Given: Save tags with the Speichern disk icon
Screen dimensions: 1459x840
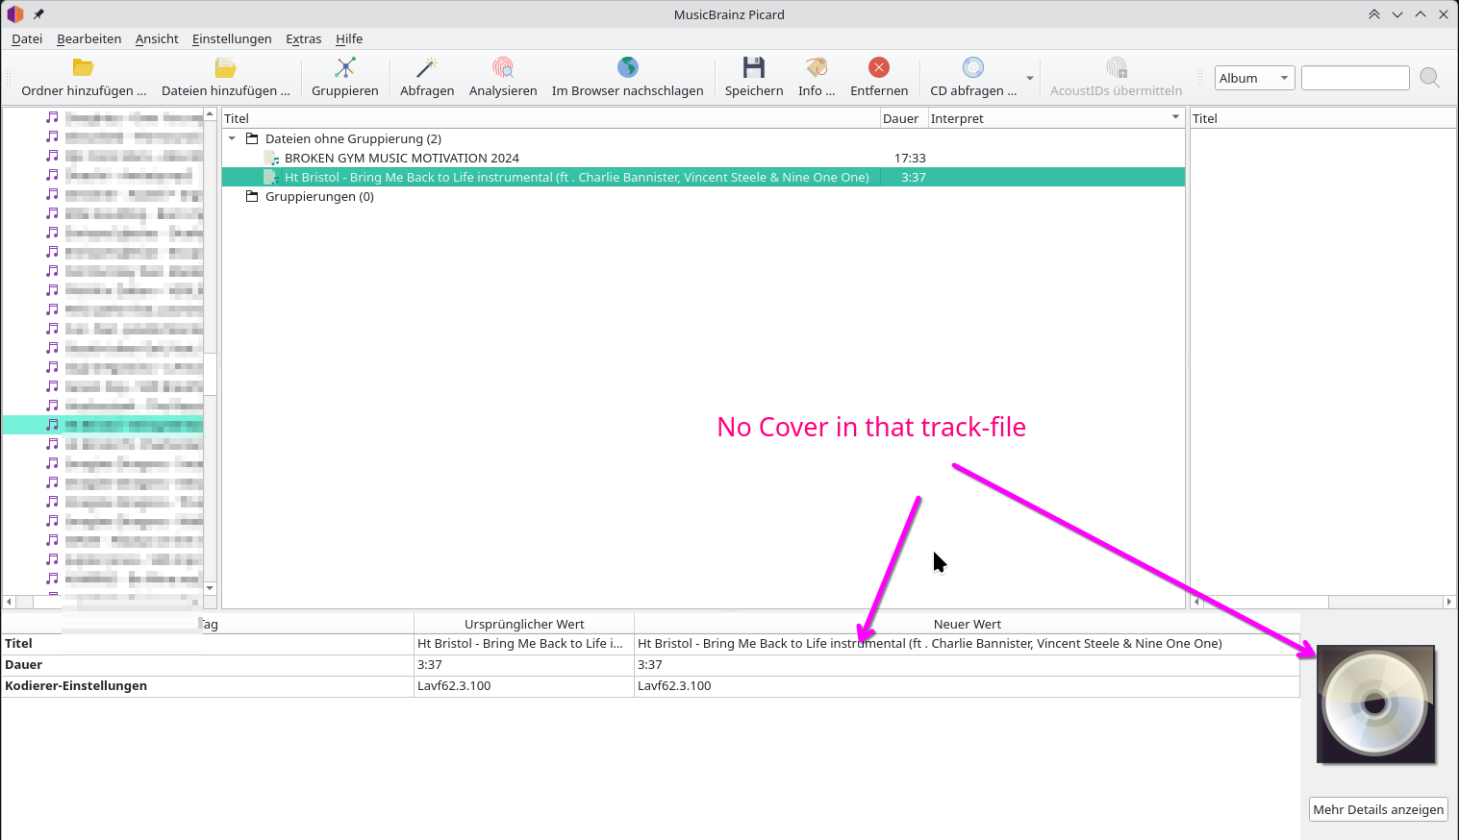Looking at the screenshot, I should [x=753, y=68].
